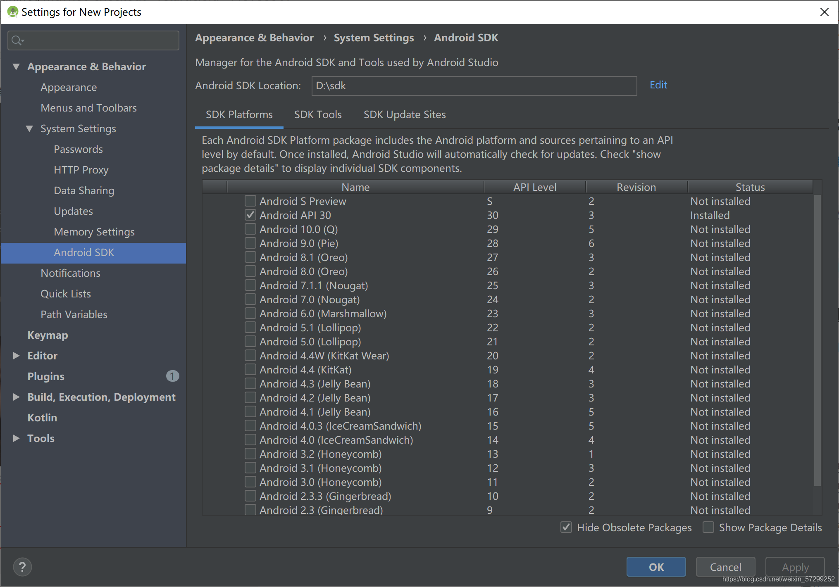The image size is (839, 587).
Task: Enable Show Package Details checkbox
Action: (708, 527)
